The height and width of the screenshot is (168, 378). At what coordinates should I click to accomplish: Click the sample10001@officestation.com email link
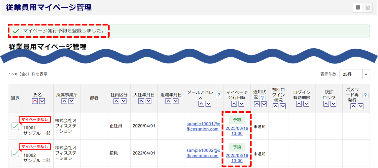click(203, 126)
